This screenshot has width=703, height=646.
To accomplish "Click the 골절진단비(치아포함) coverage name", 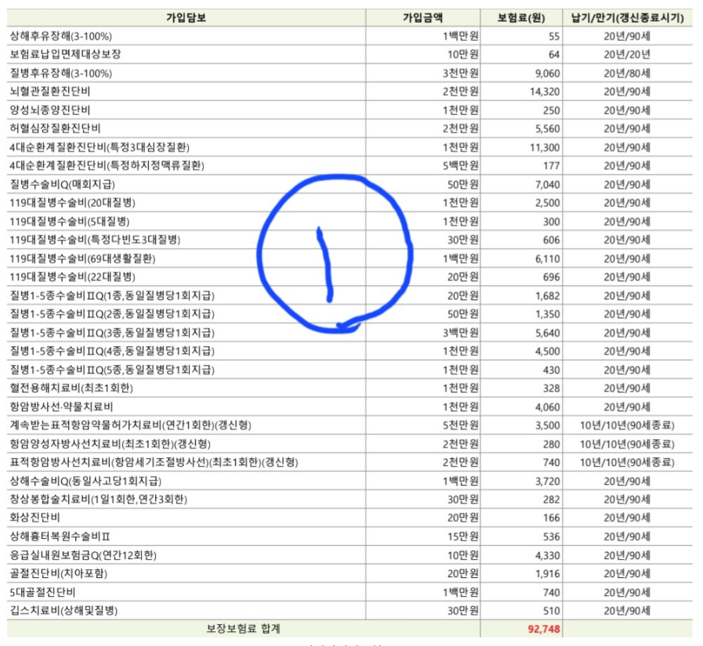I will pos(59,573).
